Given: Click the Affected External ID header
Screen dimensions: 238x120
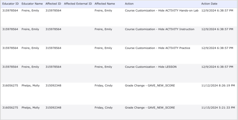Looking at the screenshot, I should [x=78, y=4].
